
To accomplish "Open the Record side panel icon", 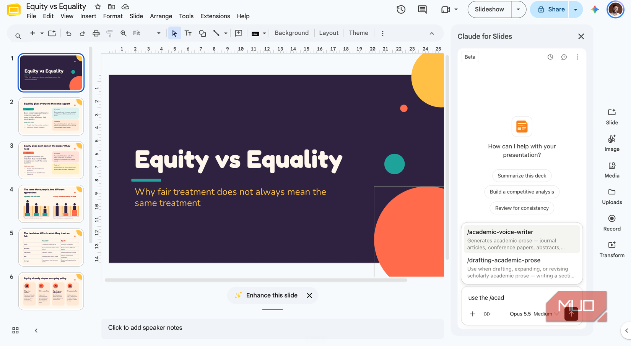I will coord(612,223).
